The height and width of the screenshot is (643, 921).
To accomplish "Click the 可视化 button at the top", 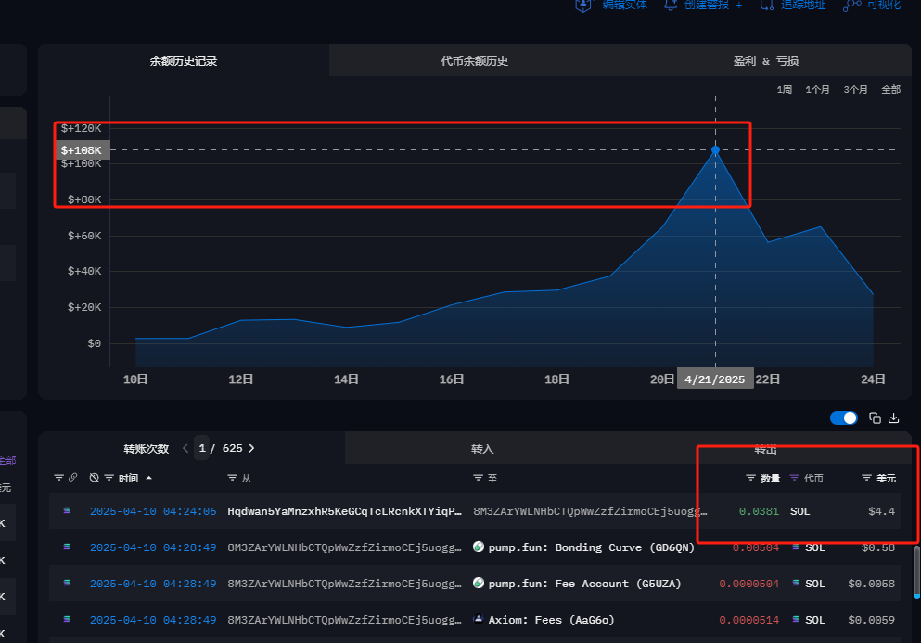I will pyautogui.click(x=872, y=5).
